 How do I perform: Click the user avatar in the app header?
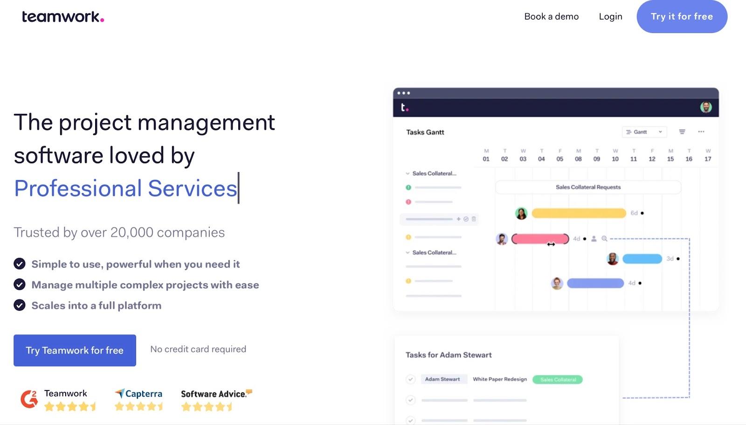706,107
